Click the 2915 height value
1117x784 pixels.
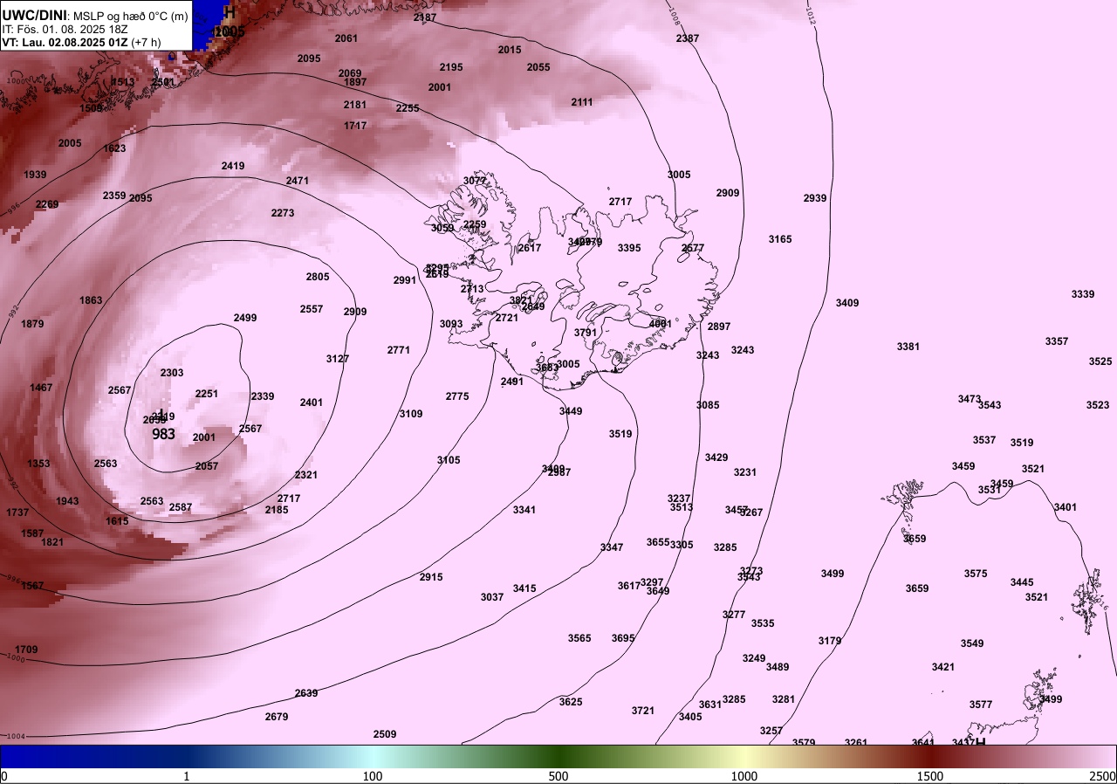tap(431, 577)
